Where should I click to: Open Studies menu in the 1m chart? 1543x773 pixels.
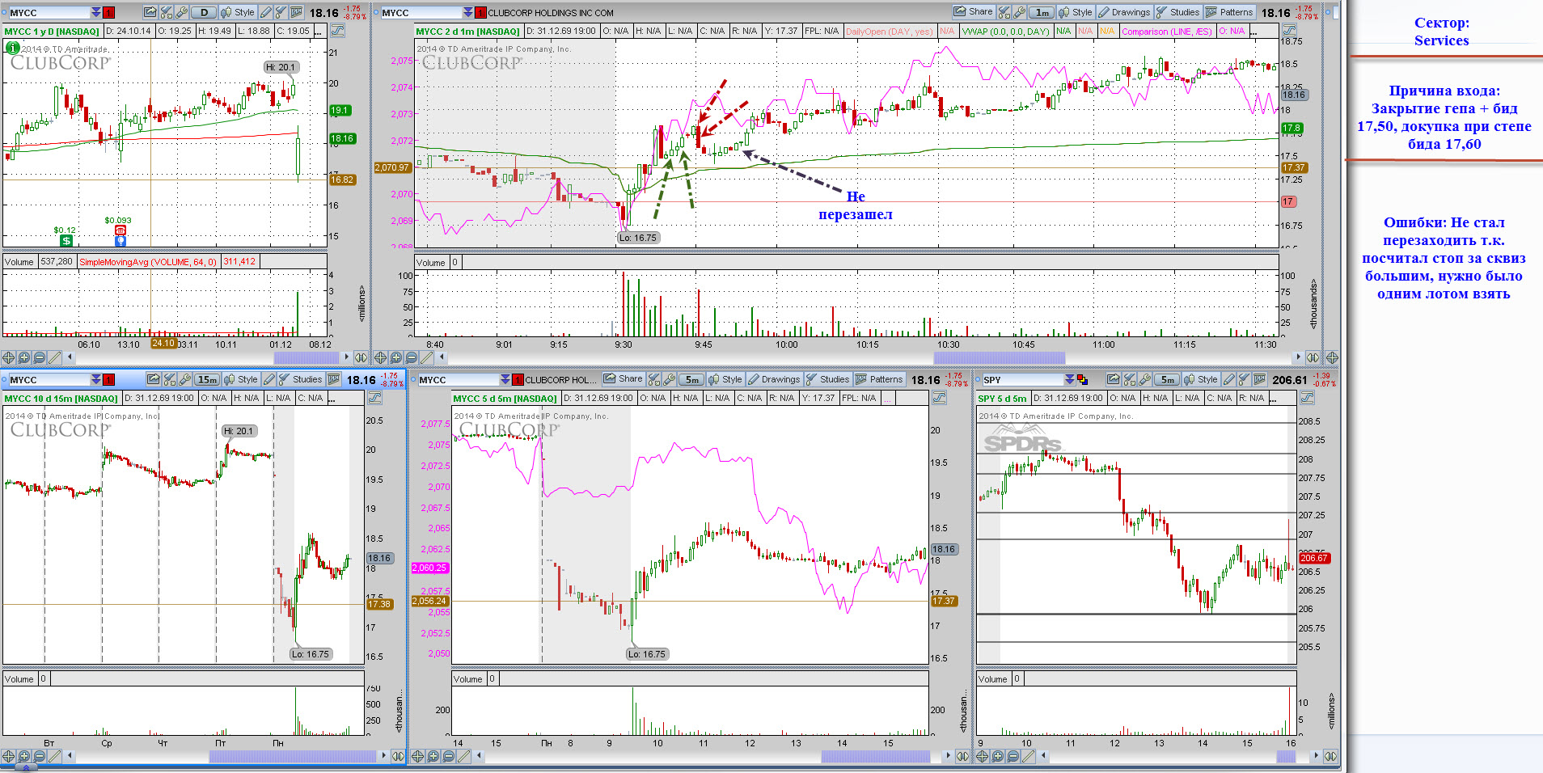pyautogui.click(x=1178, y=11)
